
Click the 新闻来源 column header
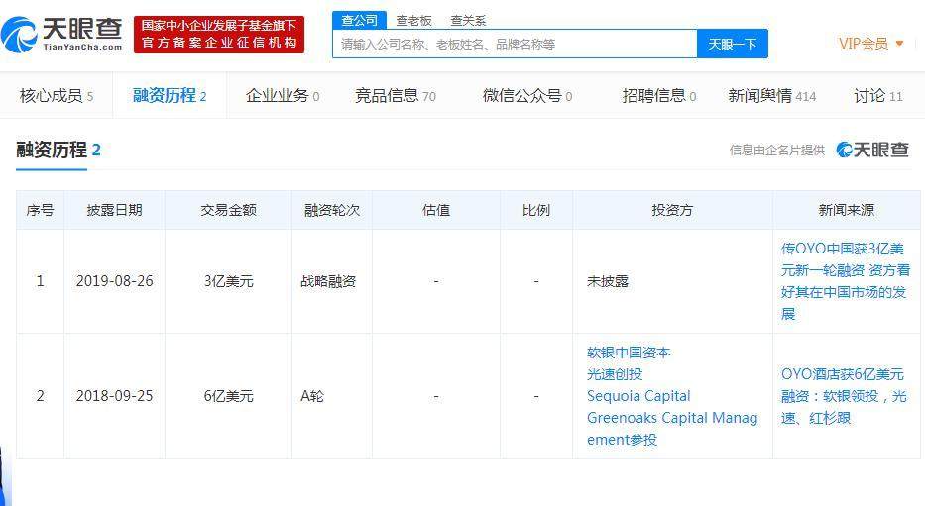(x=847, y=210)
